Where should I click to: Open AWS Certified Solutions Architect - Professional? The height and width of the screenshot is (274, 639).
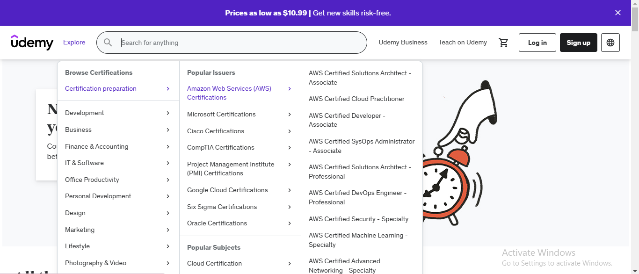360,172
